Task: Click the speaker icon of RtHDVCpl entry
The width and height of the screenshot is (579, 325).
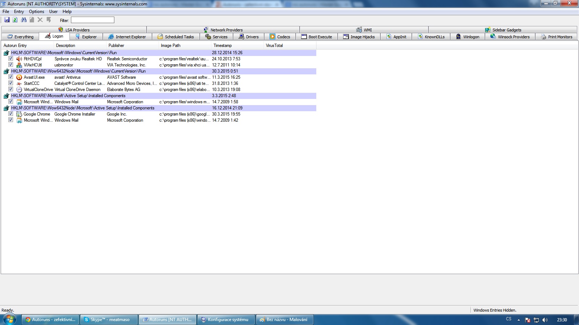Action: click(x=19, y=59)
